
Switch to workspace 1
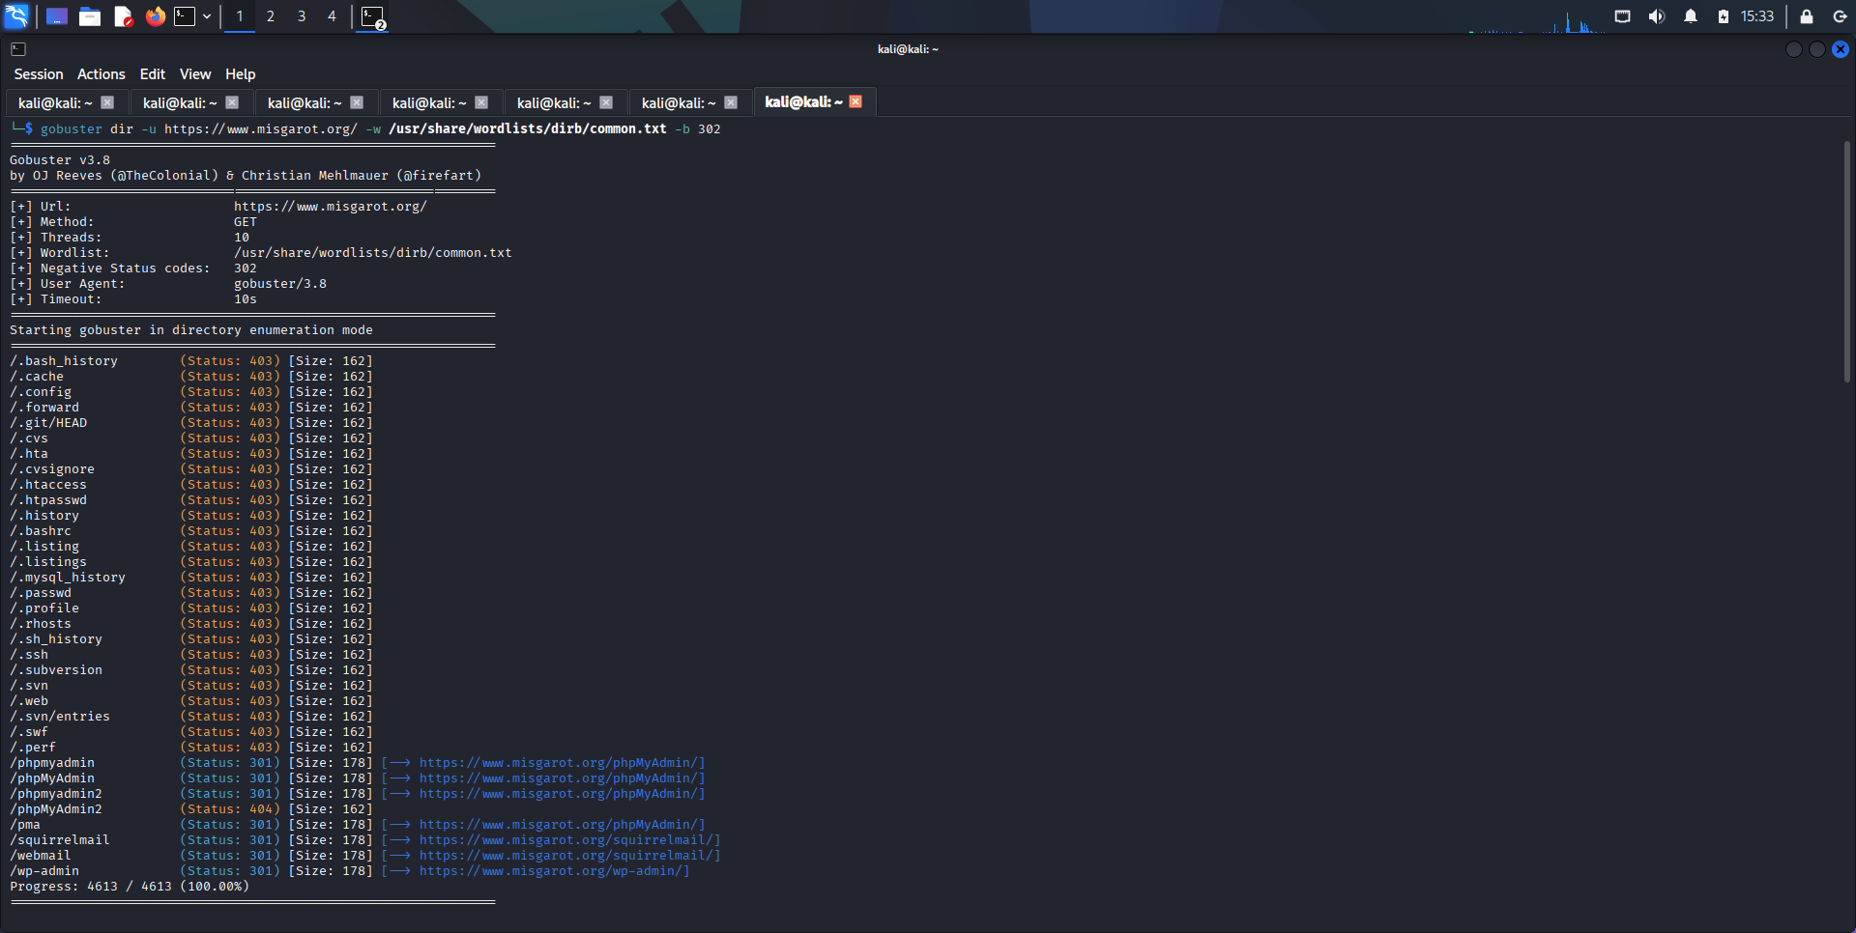[x=240, y=16]
